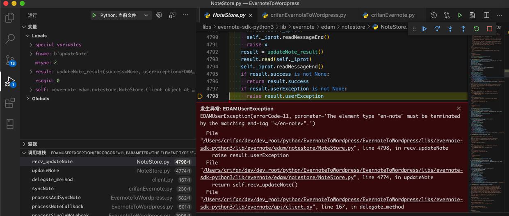Open preview icon in editor toolbar

(472, 15)
